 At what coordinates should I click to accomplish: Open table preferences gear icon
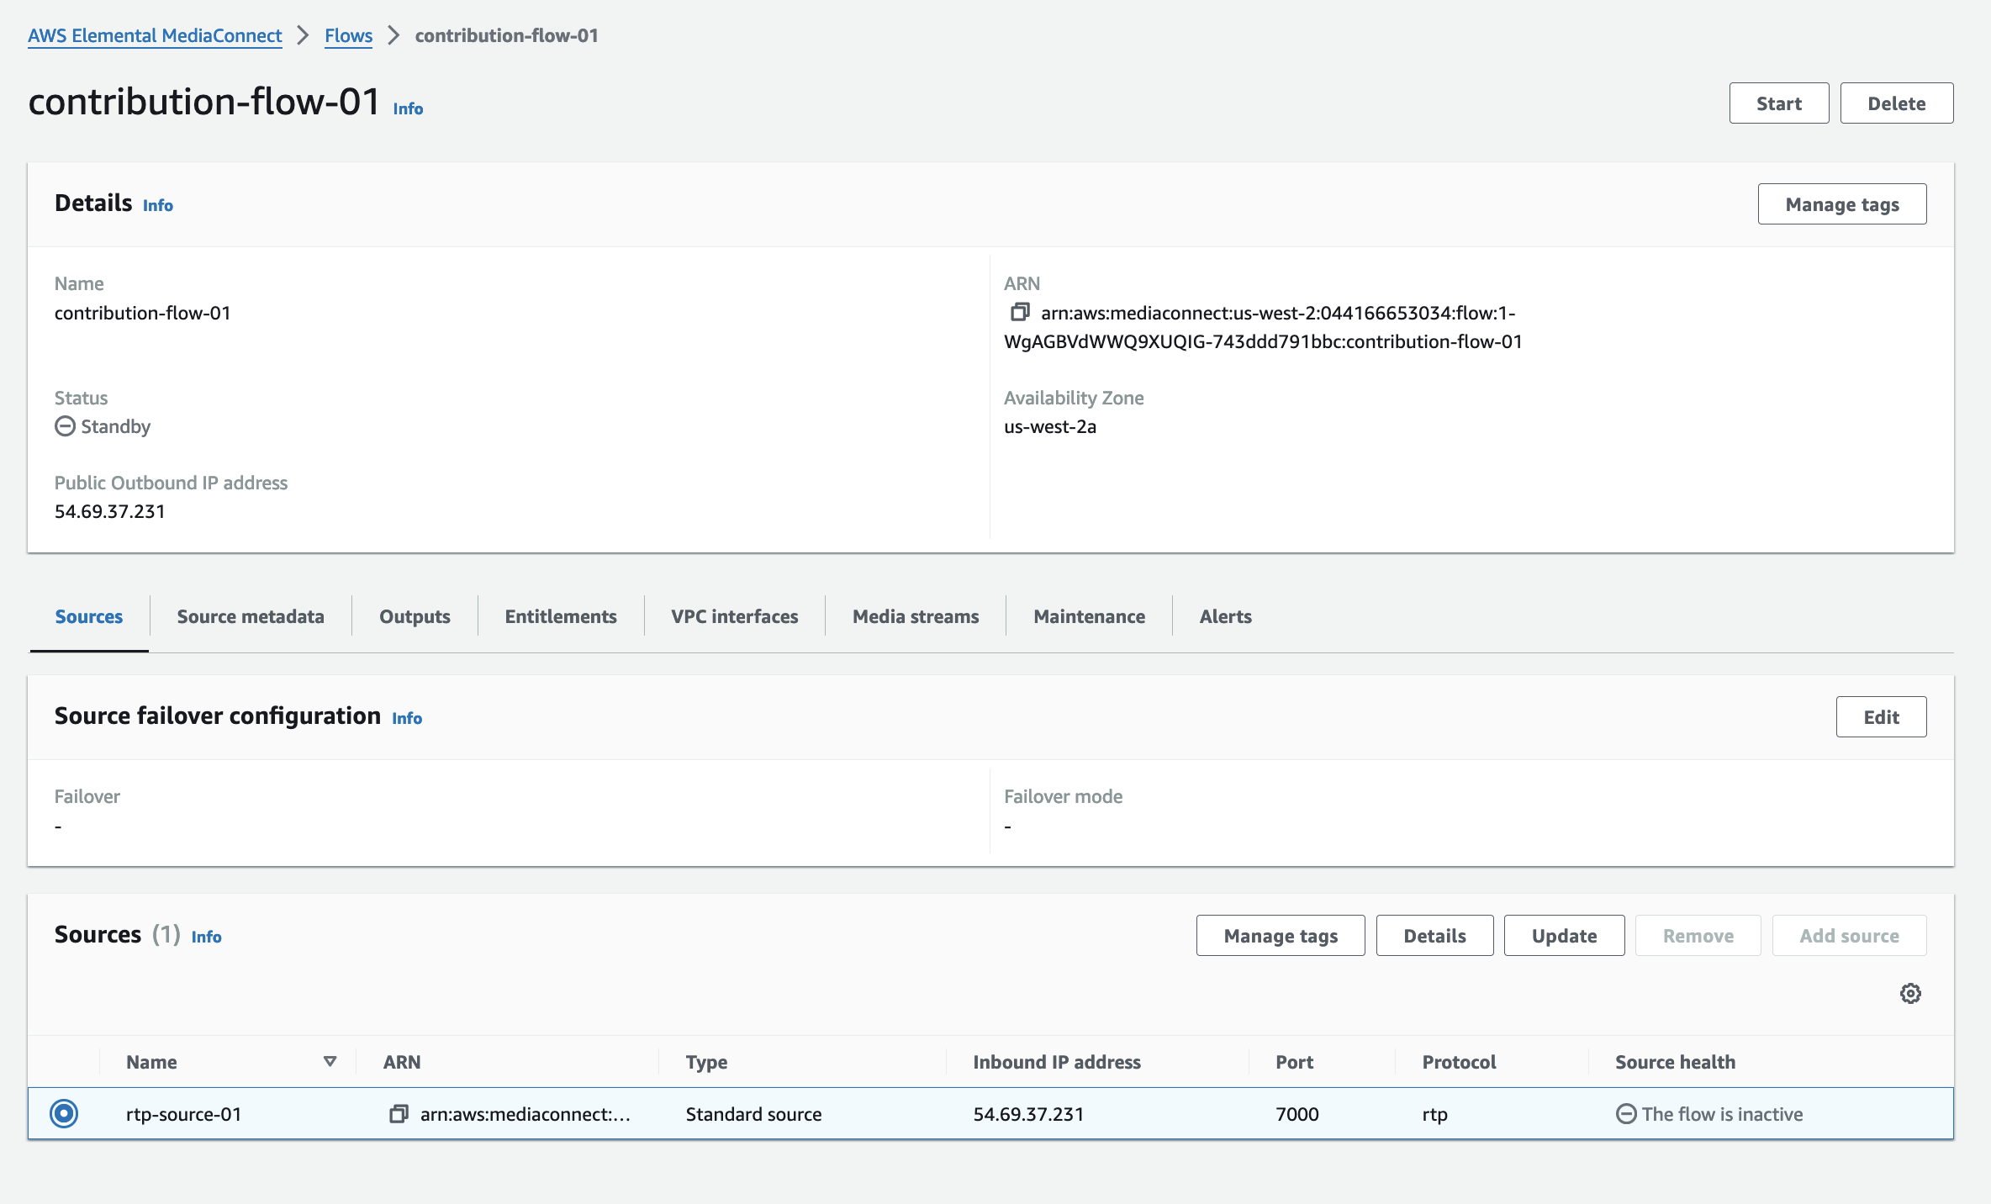click(1910, 994)
